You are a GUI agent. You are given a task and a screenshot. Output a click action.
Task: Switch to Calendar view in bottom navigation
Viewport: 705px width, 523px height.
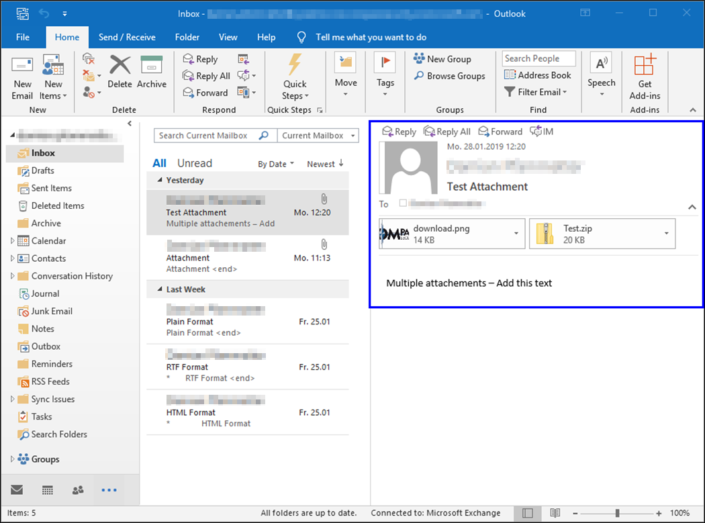(x=48, y=490)
